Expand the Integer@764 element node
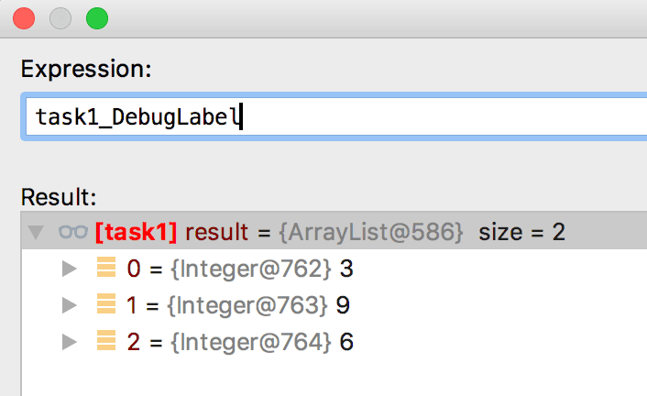647x396 pixels. point(70,342)
